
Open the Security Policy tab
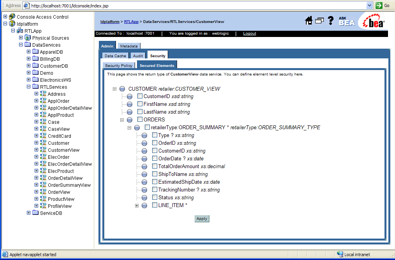[x=119, y=65]
